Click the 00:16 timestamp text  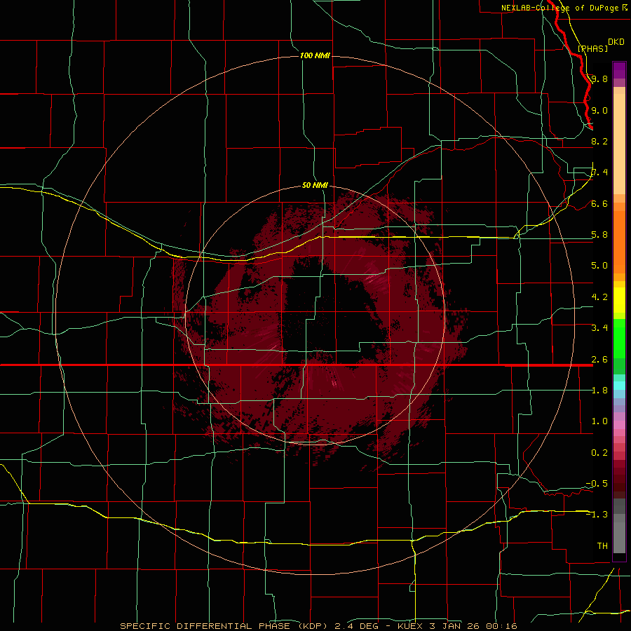click(x=501, y=626)
